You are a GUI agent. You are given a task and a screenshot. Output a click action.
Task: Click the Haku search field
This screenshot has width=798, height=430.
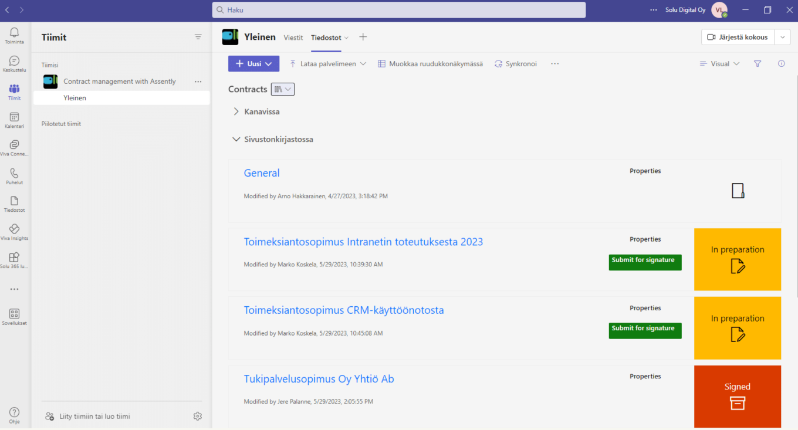(x=399, y=10)
